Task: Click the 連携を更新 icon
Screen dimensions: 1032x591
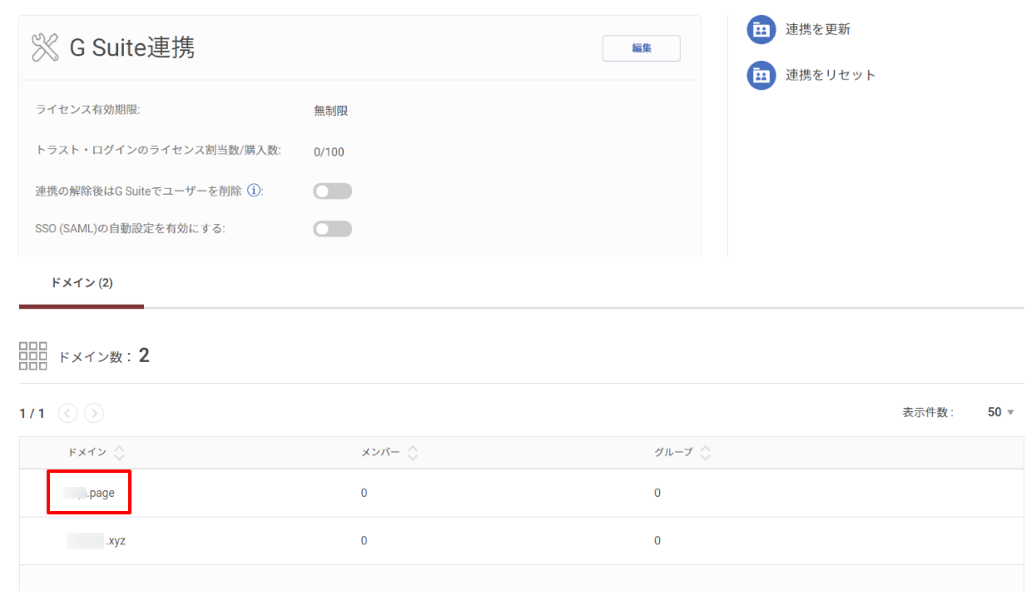Action: pyautogui.click(x=761, y=30)
